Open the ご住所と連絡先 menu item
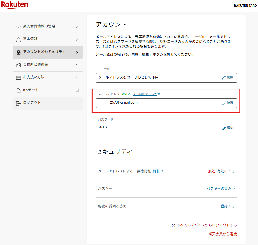 tap(36, 65)
